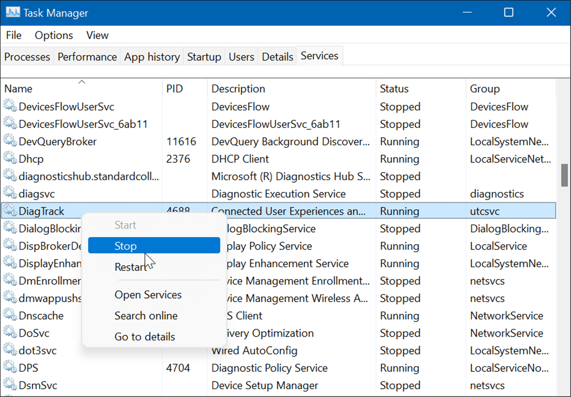The image size is (571, 397).
Task: Sort services by Status column header
Action: click(394, 89)
